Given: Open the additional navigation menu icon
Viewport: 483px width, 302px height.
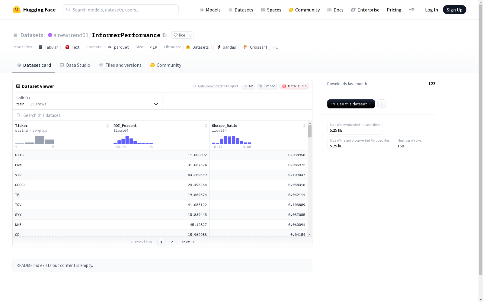Looking at the screenshot, I should (411, 10).
